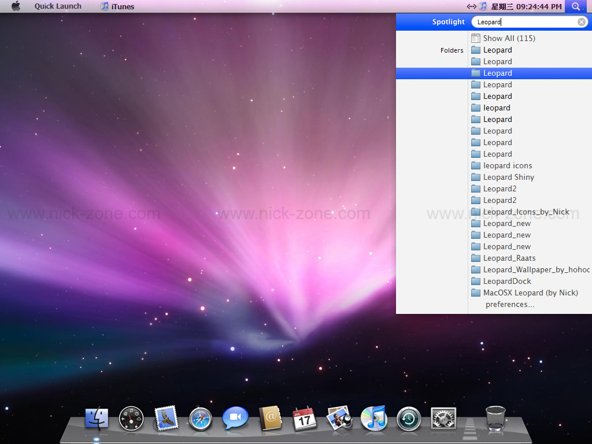This screenshot has width=592, height=444.
Task: Launch Mail from the dock
Action: click(x=166, y=418)
